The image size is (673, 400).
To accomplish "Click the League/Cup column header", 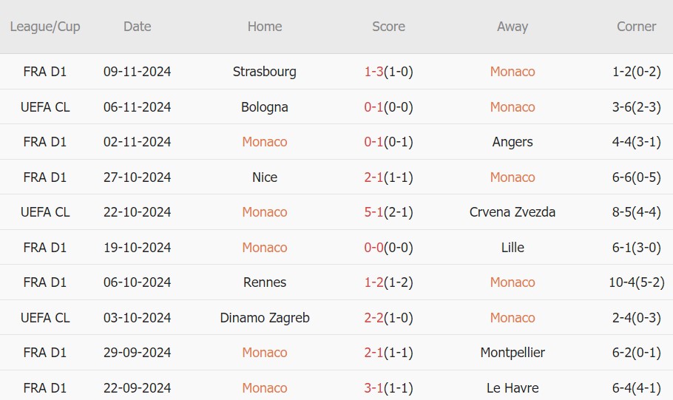I will click(x=45, y=27).
